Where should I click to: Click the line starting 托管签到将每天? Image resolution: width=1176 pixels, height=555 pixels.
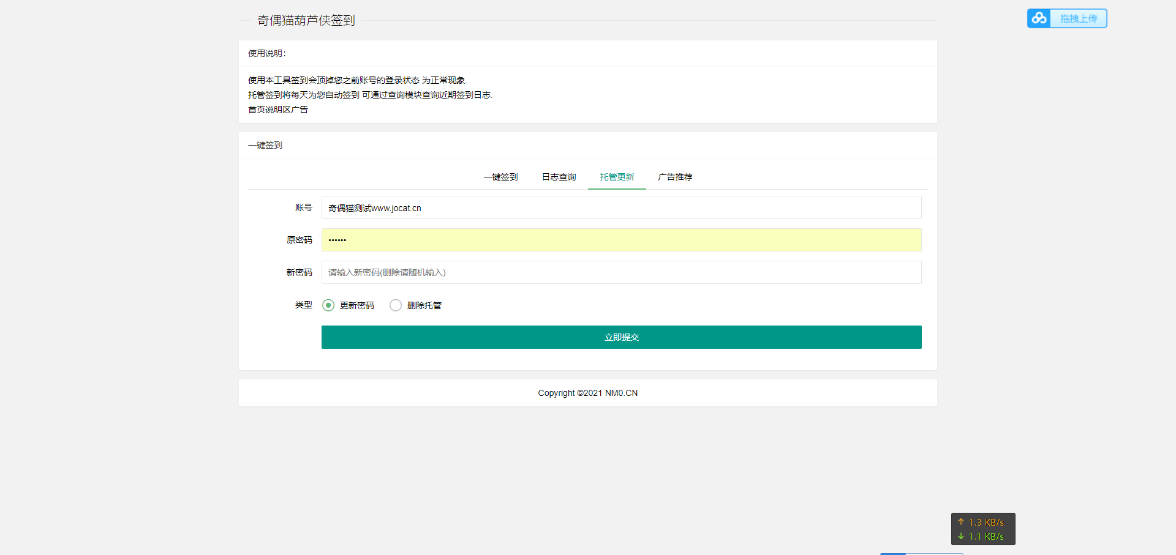[371, 95]
